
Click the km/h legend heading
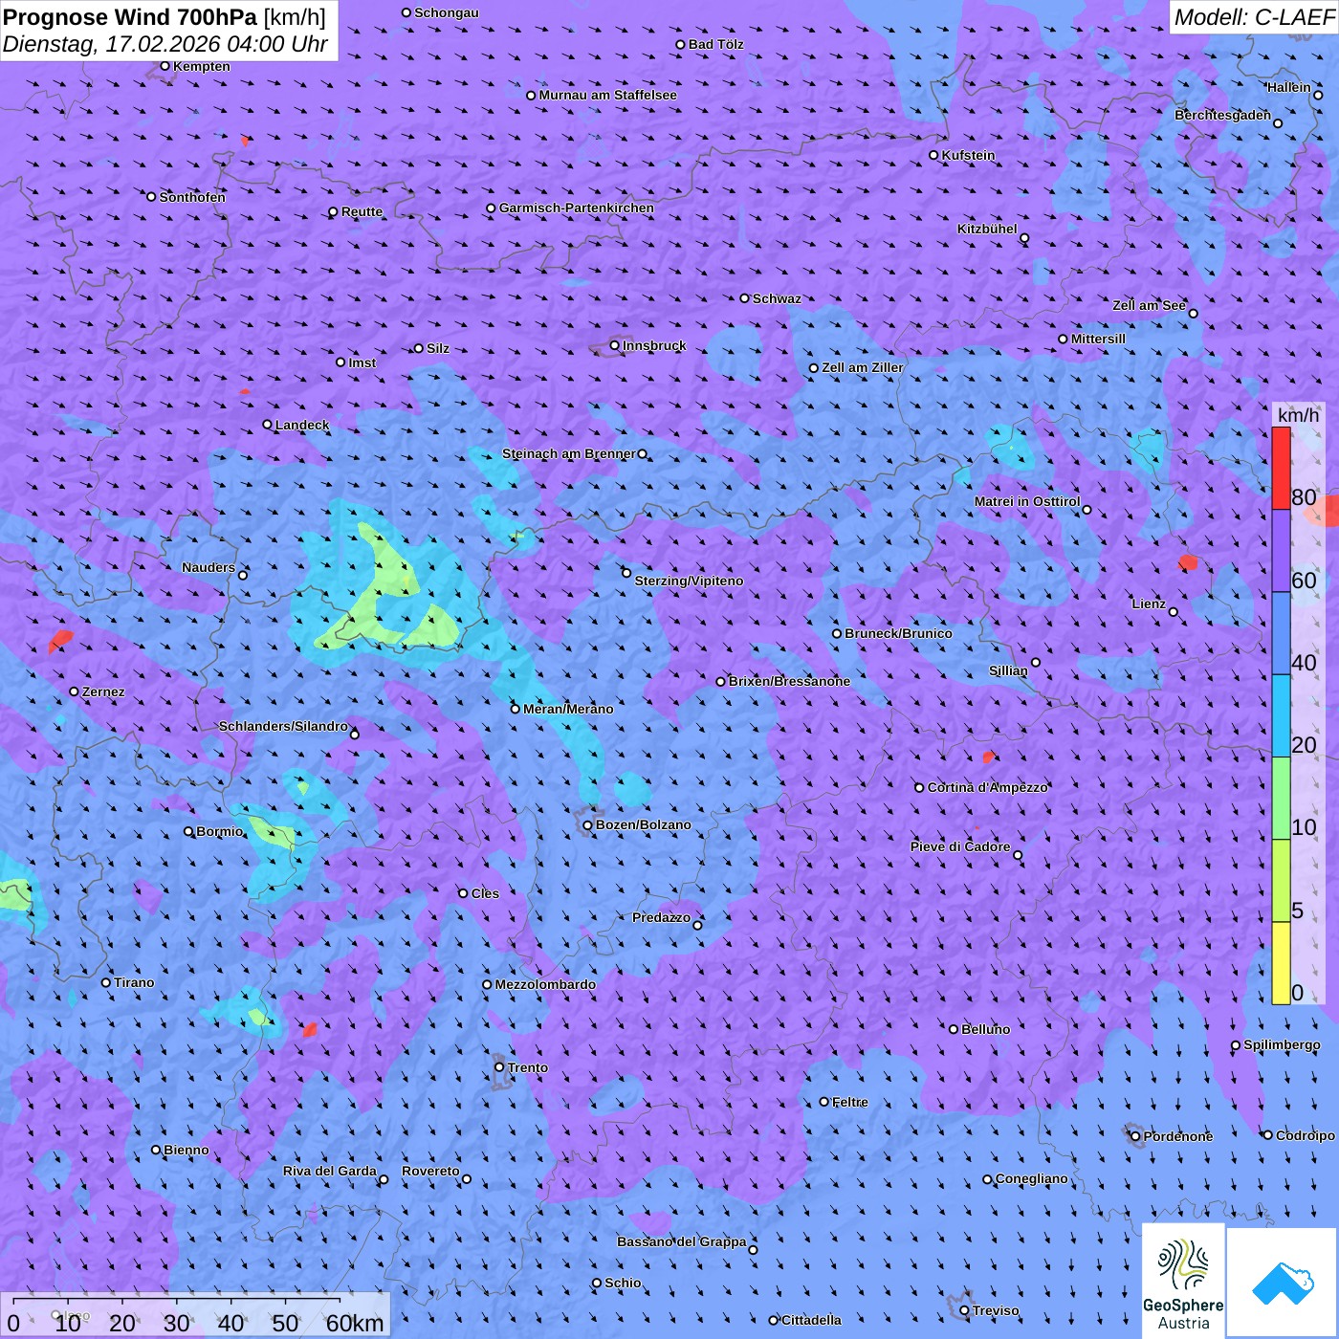(x=1298, y=415)
